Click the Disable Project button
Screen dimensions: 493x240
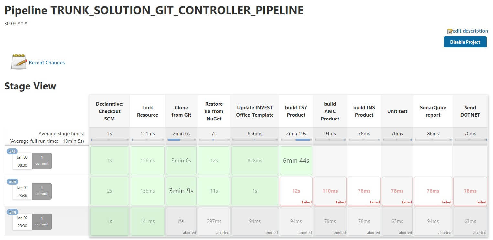465,42
